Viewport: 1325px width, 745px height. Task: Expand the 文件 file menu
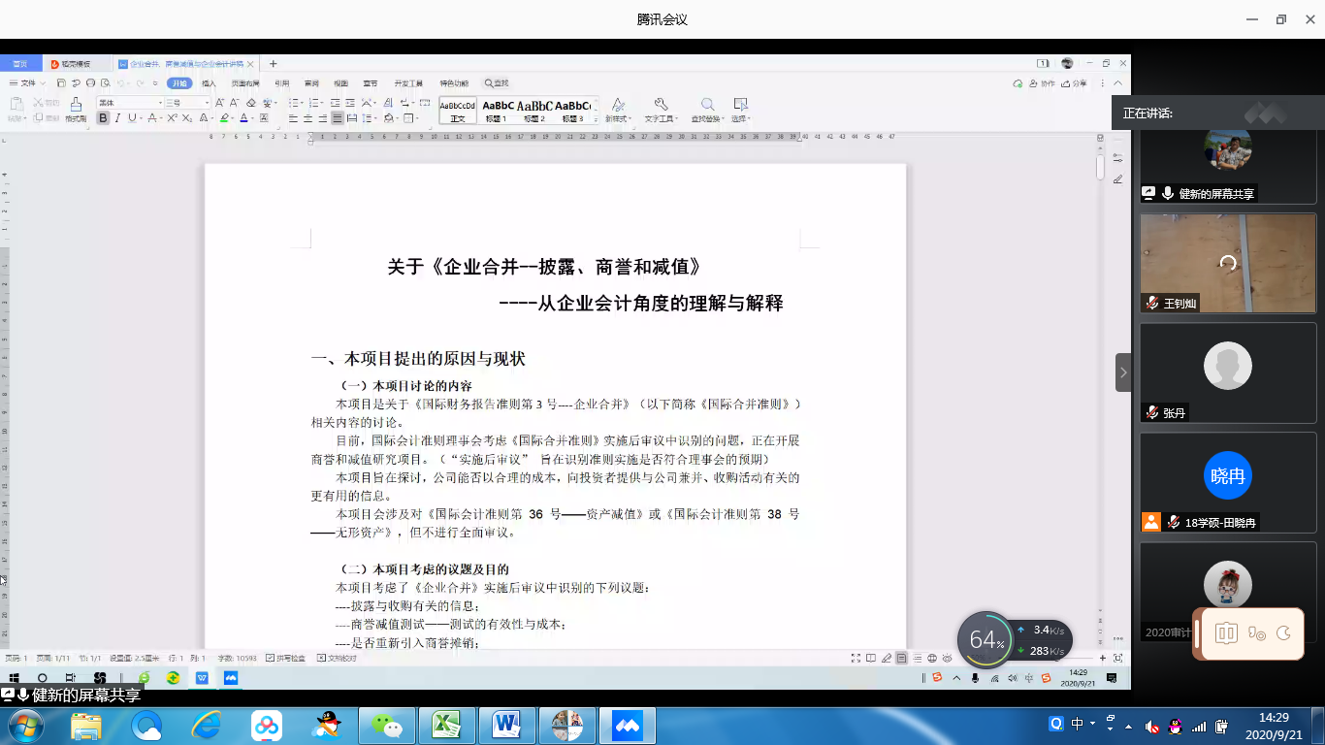27,83
